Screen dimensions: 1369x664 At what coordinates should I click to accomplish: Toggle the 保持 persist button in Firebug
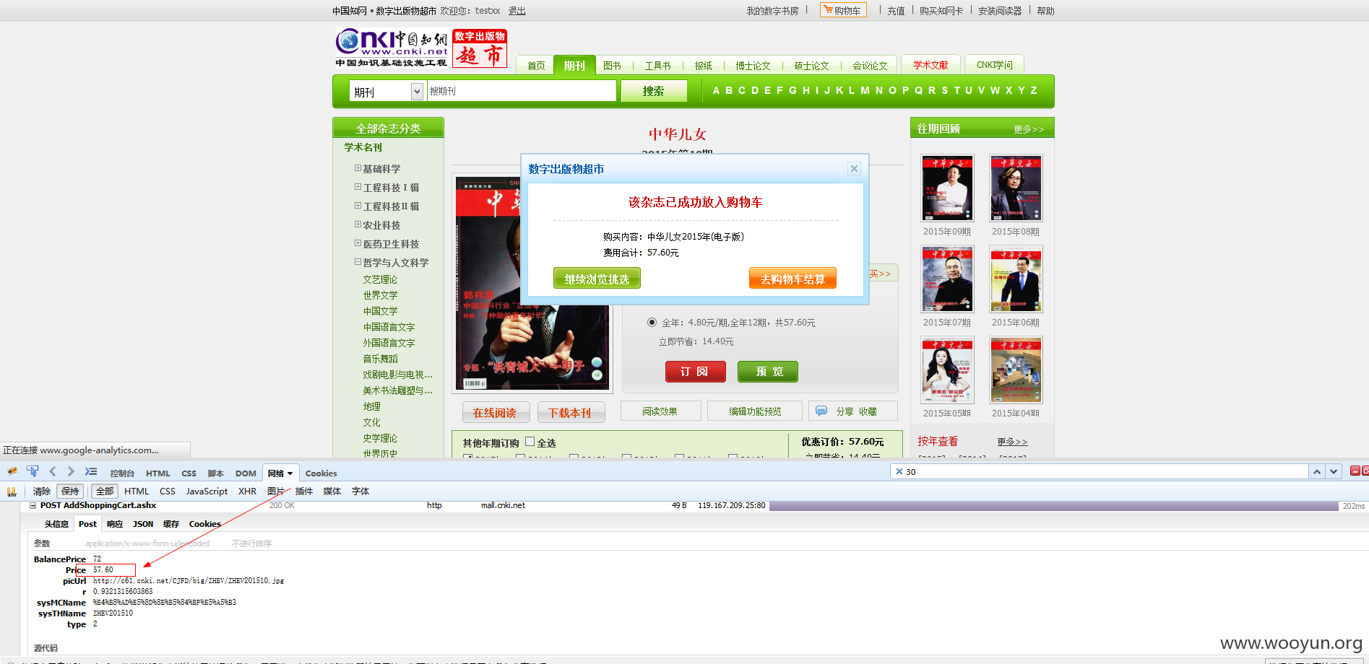pos(70,492)
